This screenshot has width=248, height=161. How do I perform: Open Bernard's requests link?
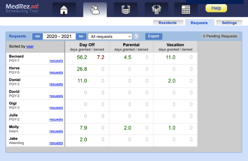tap(56, 61)
